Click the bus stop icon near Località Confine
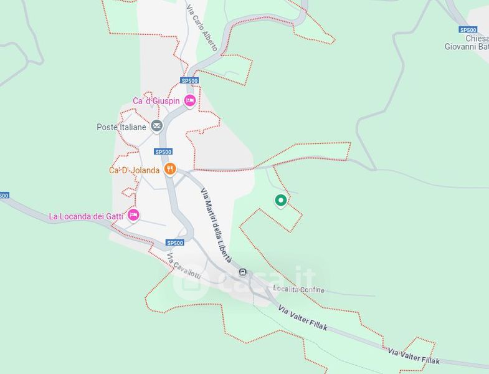489x374 pixels. coord(242,272)
